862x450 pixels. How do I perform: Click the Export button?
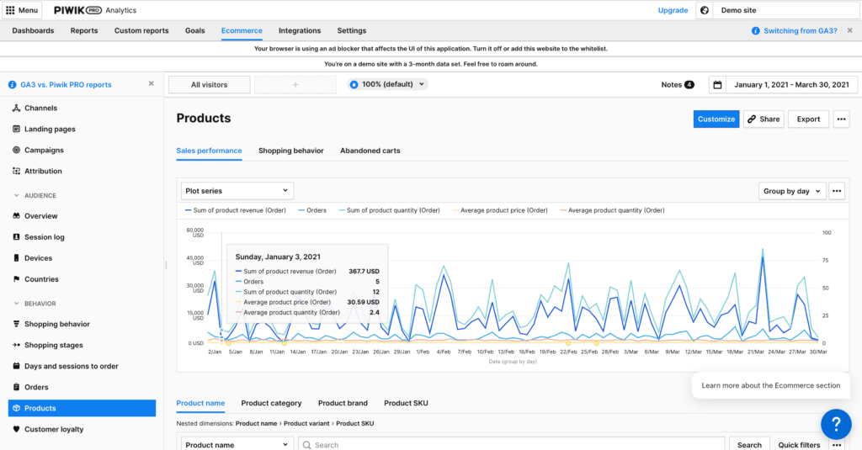[x=808, y=119]
